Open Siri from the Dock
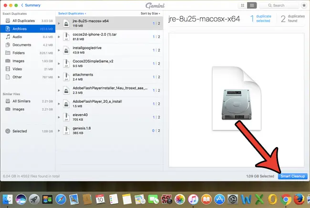The height and width of the screenshot is (208, 310). [21, 199]
